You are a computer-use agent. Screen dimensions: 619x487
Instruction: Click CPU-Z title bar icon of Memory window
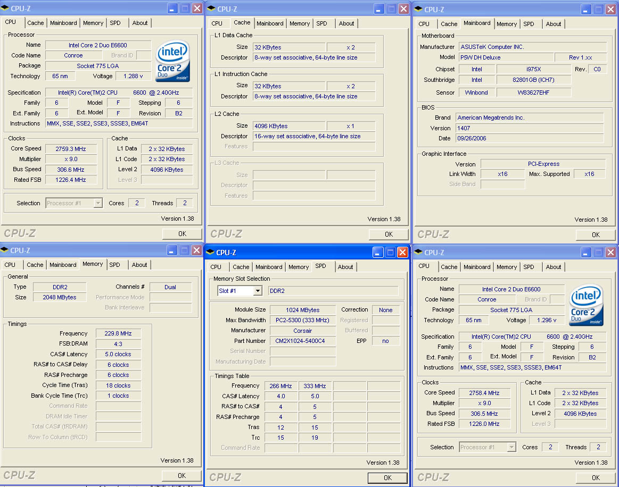[5, 250]
